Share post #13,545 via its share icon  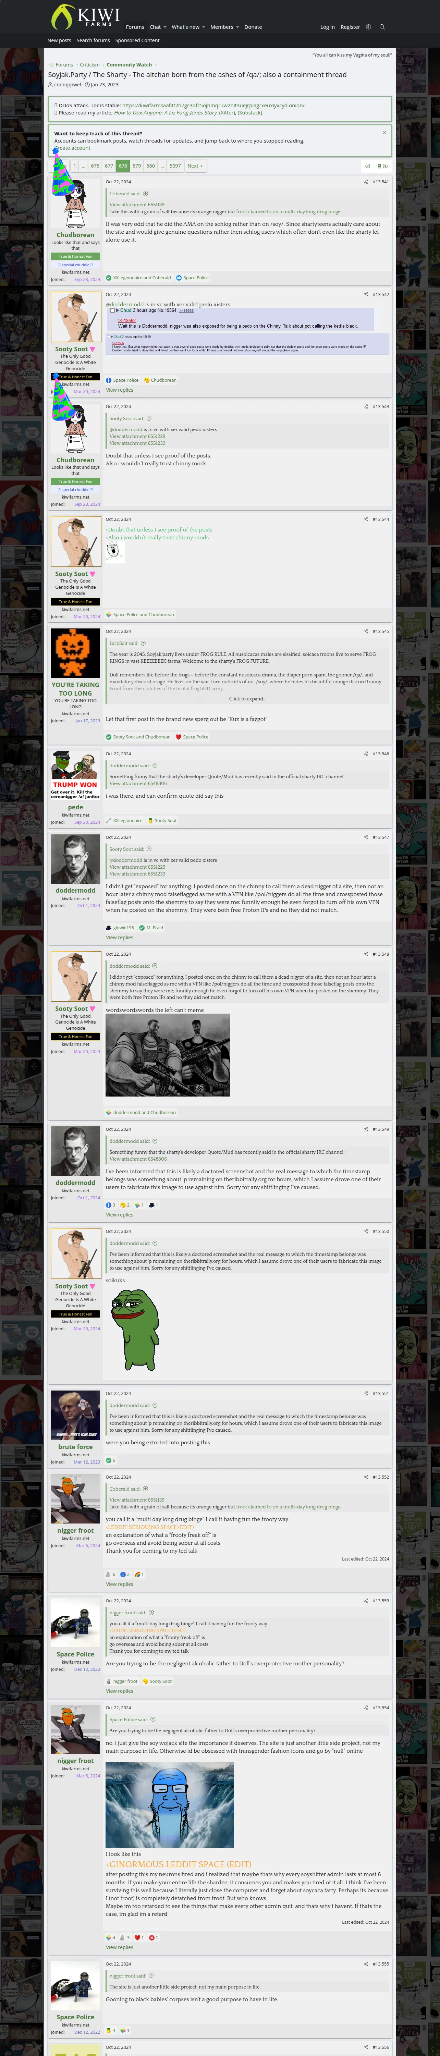coord(366,631)
